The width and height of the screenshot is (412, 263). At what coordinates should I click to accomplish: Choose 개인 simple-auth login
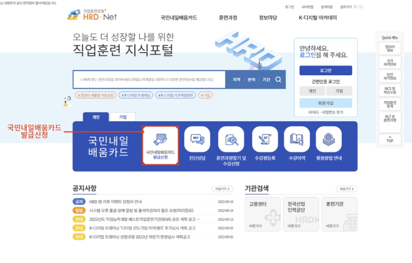coord(312,91)
